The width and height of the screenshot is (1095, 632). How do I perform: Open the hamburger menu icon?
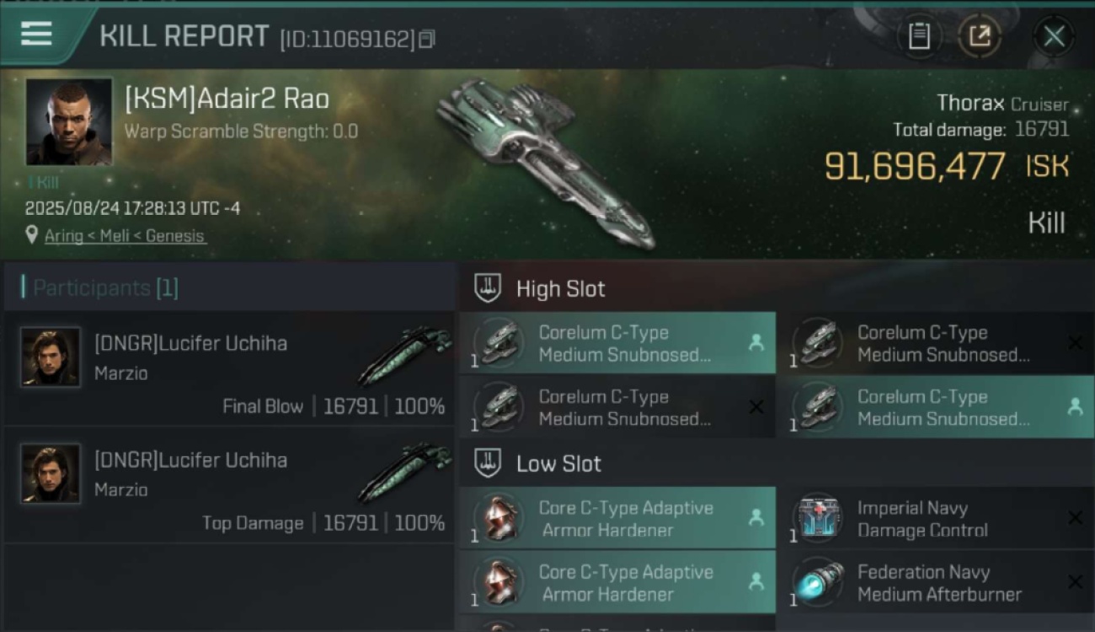(x=36, y=34)
